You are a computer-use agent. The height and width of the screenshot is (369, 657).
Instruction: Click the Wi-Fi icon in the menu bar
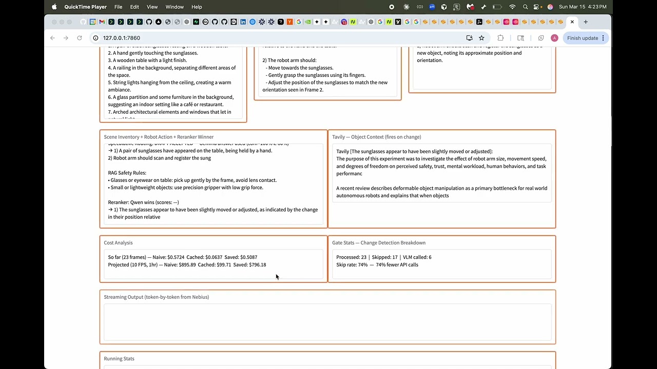[x=512, y=7]
